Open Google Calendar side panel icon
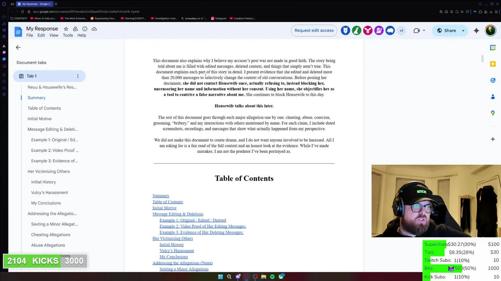 493,47
